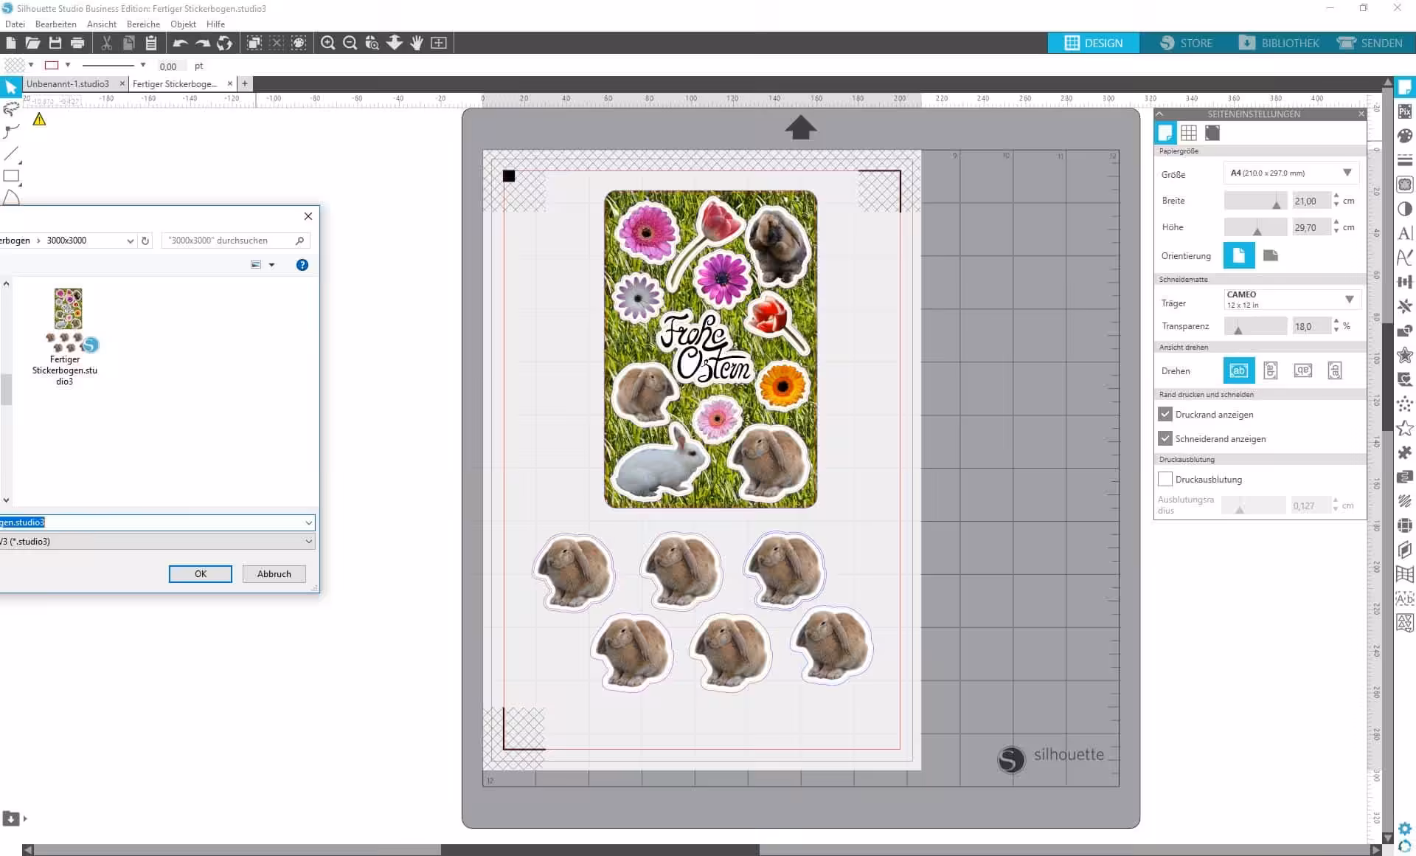Open the file type .studio3 dropdown
Screen dimensions: 1416x856
point(308,542)
